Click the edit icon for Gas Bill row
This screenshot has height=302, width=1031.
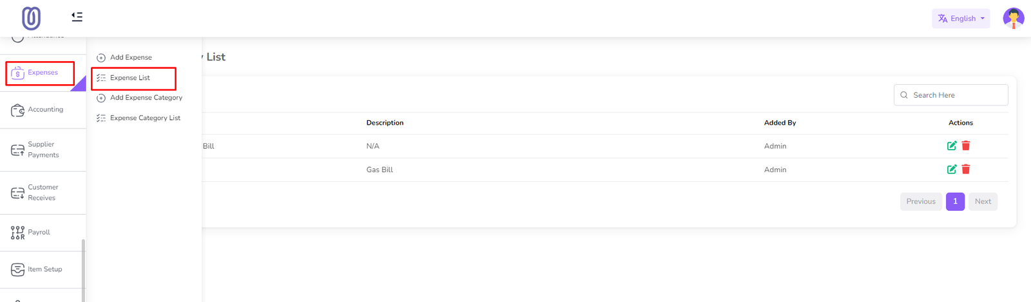pyautogui.click(x=952, y=170)
